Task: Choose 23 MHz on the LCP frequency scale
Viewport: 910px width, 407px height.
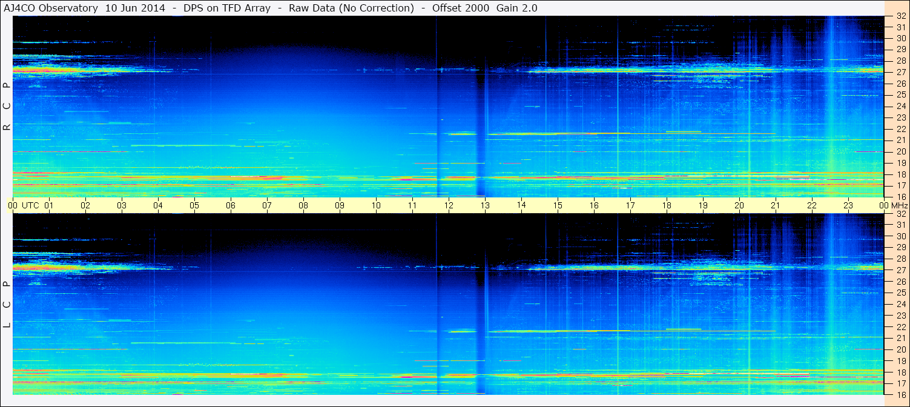Action: [x=901, y=316]
